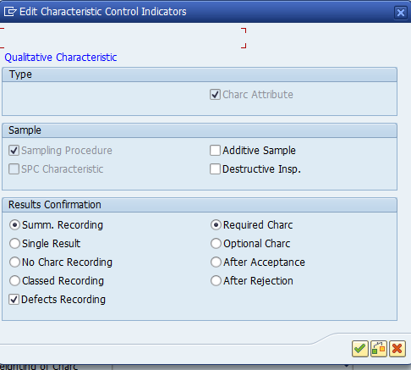The image size is (411, 370).
Task: Click the red X cancel icon
Action: [397, 349]
